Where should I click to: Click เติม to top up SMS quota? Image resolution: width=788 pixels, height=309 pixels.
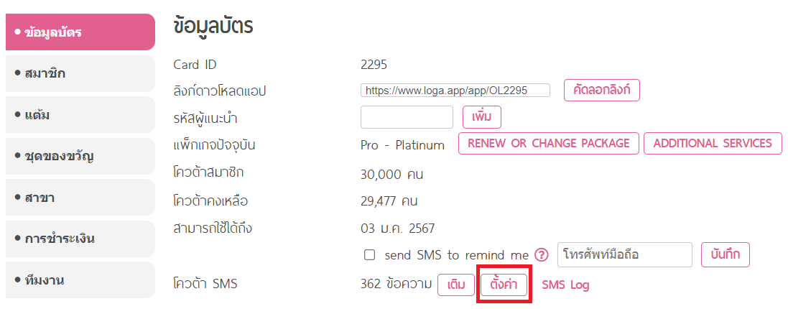click(x=456, y=285)
